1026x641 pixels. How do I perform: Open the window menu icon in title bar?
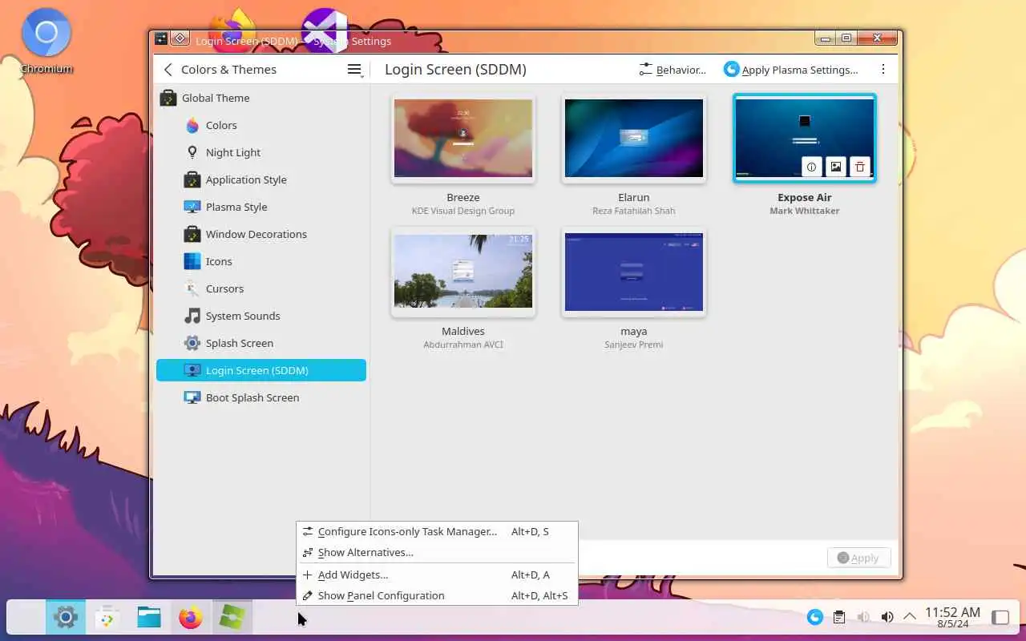[x=161, y=38]
